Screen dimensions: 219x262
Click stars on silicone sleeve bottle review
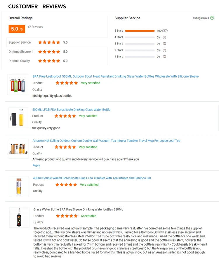click(67, 83)
